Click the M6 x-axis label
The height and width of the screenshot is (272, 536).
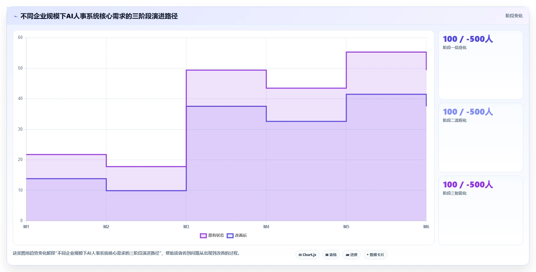pyautogui.click(x=426, y=227)
